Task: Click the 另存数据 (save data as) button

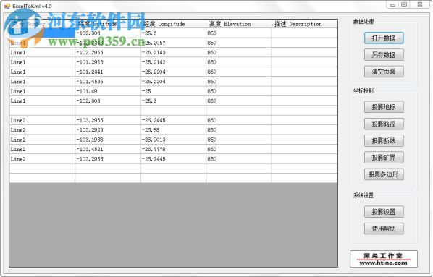Action: point(384,55)
